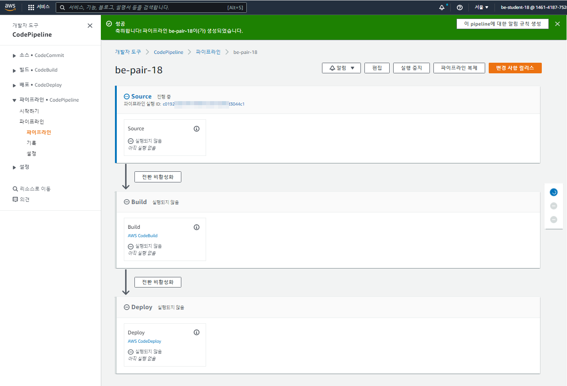The height and width of the screenshot is (386, 567).
Task: Open the pipeline execution ID link
Action: point(203,104)
